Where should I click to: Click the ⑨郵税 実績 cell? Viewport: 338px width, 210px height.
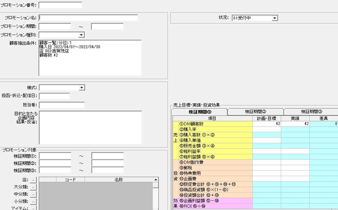point(296,167)
